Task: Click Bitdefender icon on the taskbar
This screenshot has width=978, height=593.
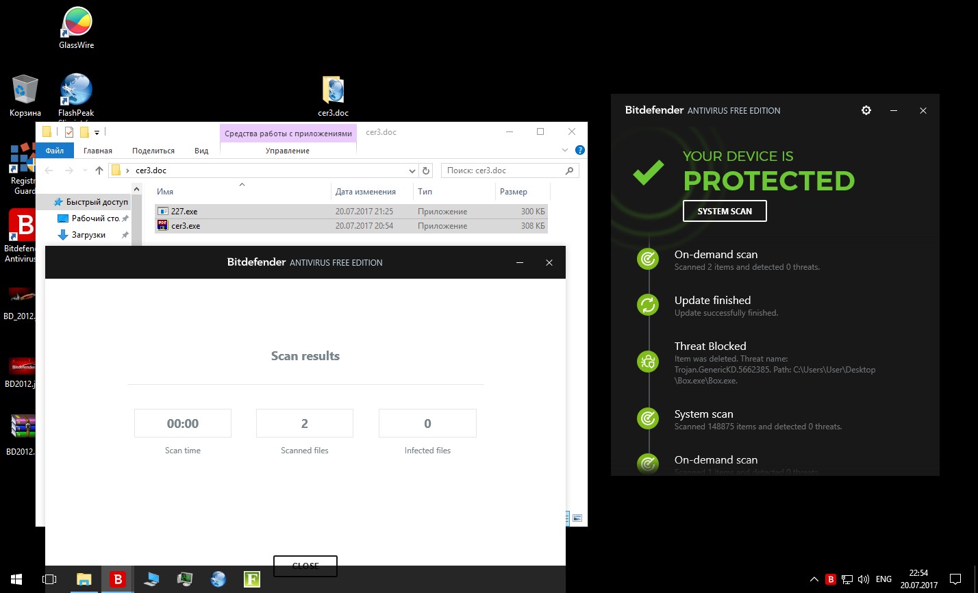Action: [118, 579]
